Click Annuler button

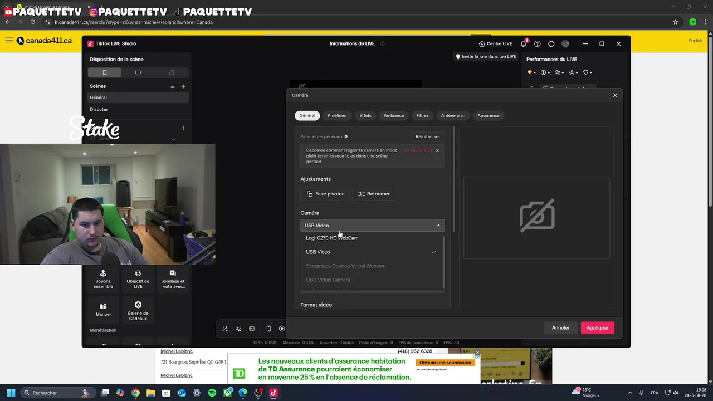[560, 328]
